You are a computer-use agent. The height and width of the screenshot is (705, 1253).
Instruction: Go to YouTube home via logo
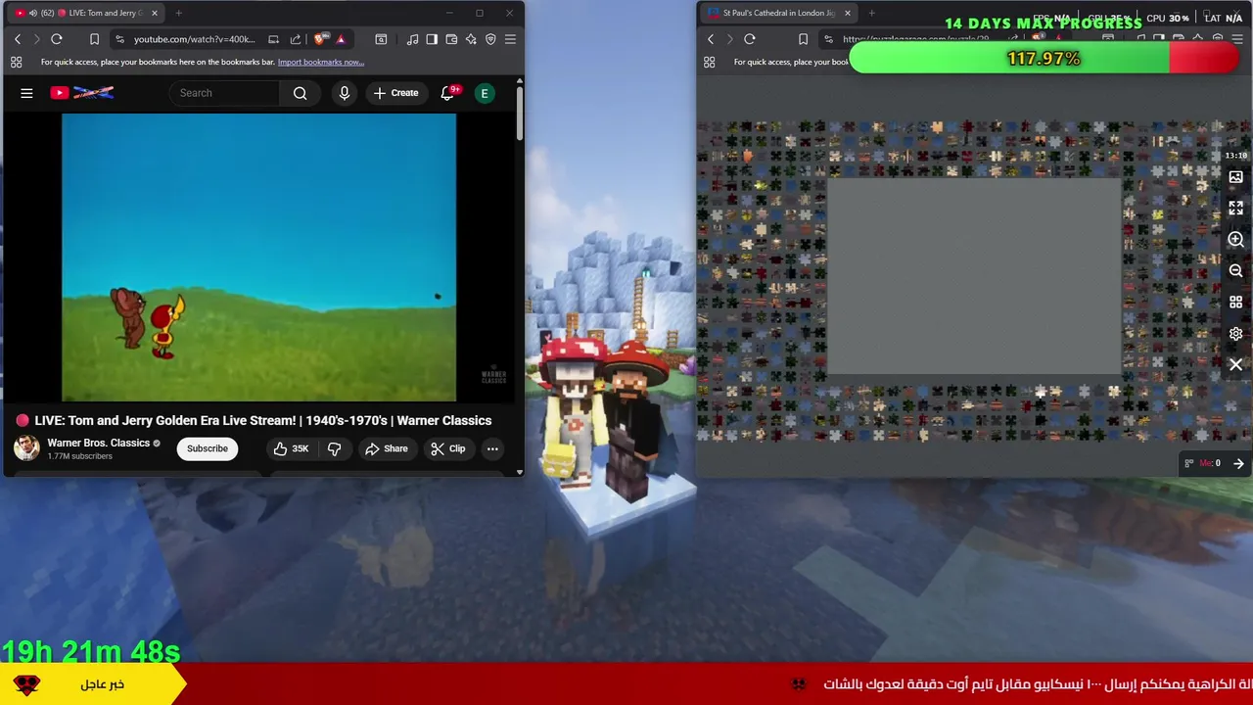click(x=82, y=93)
